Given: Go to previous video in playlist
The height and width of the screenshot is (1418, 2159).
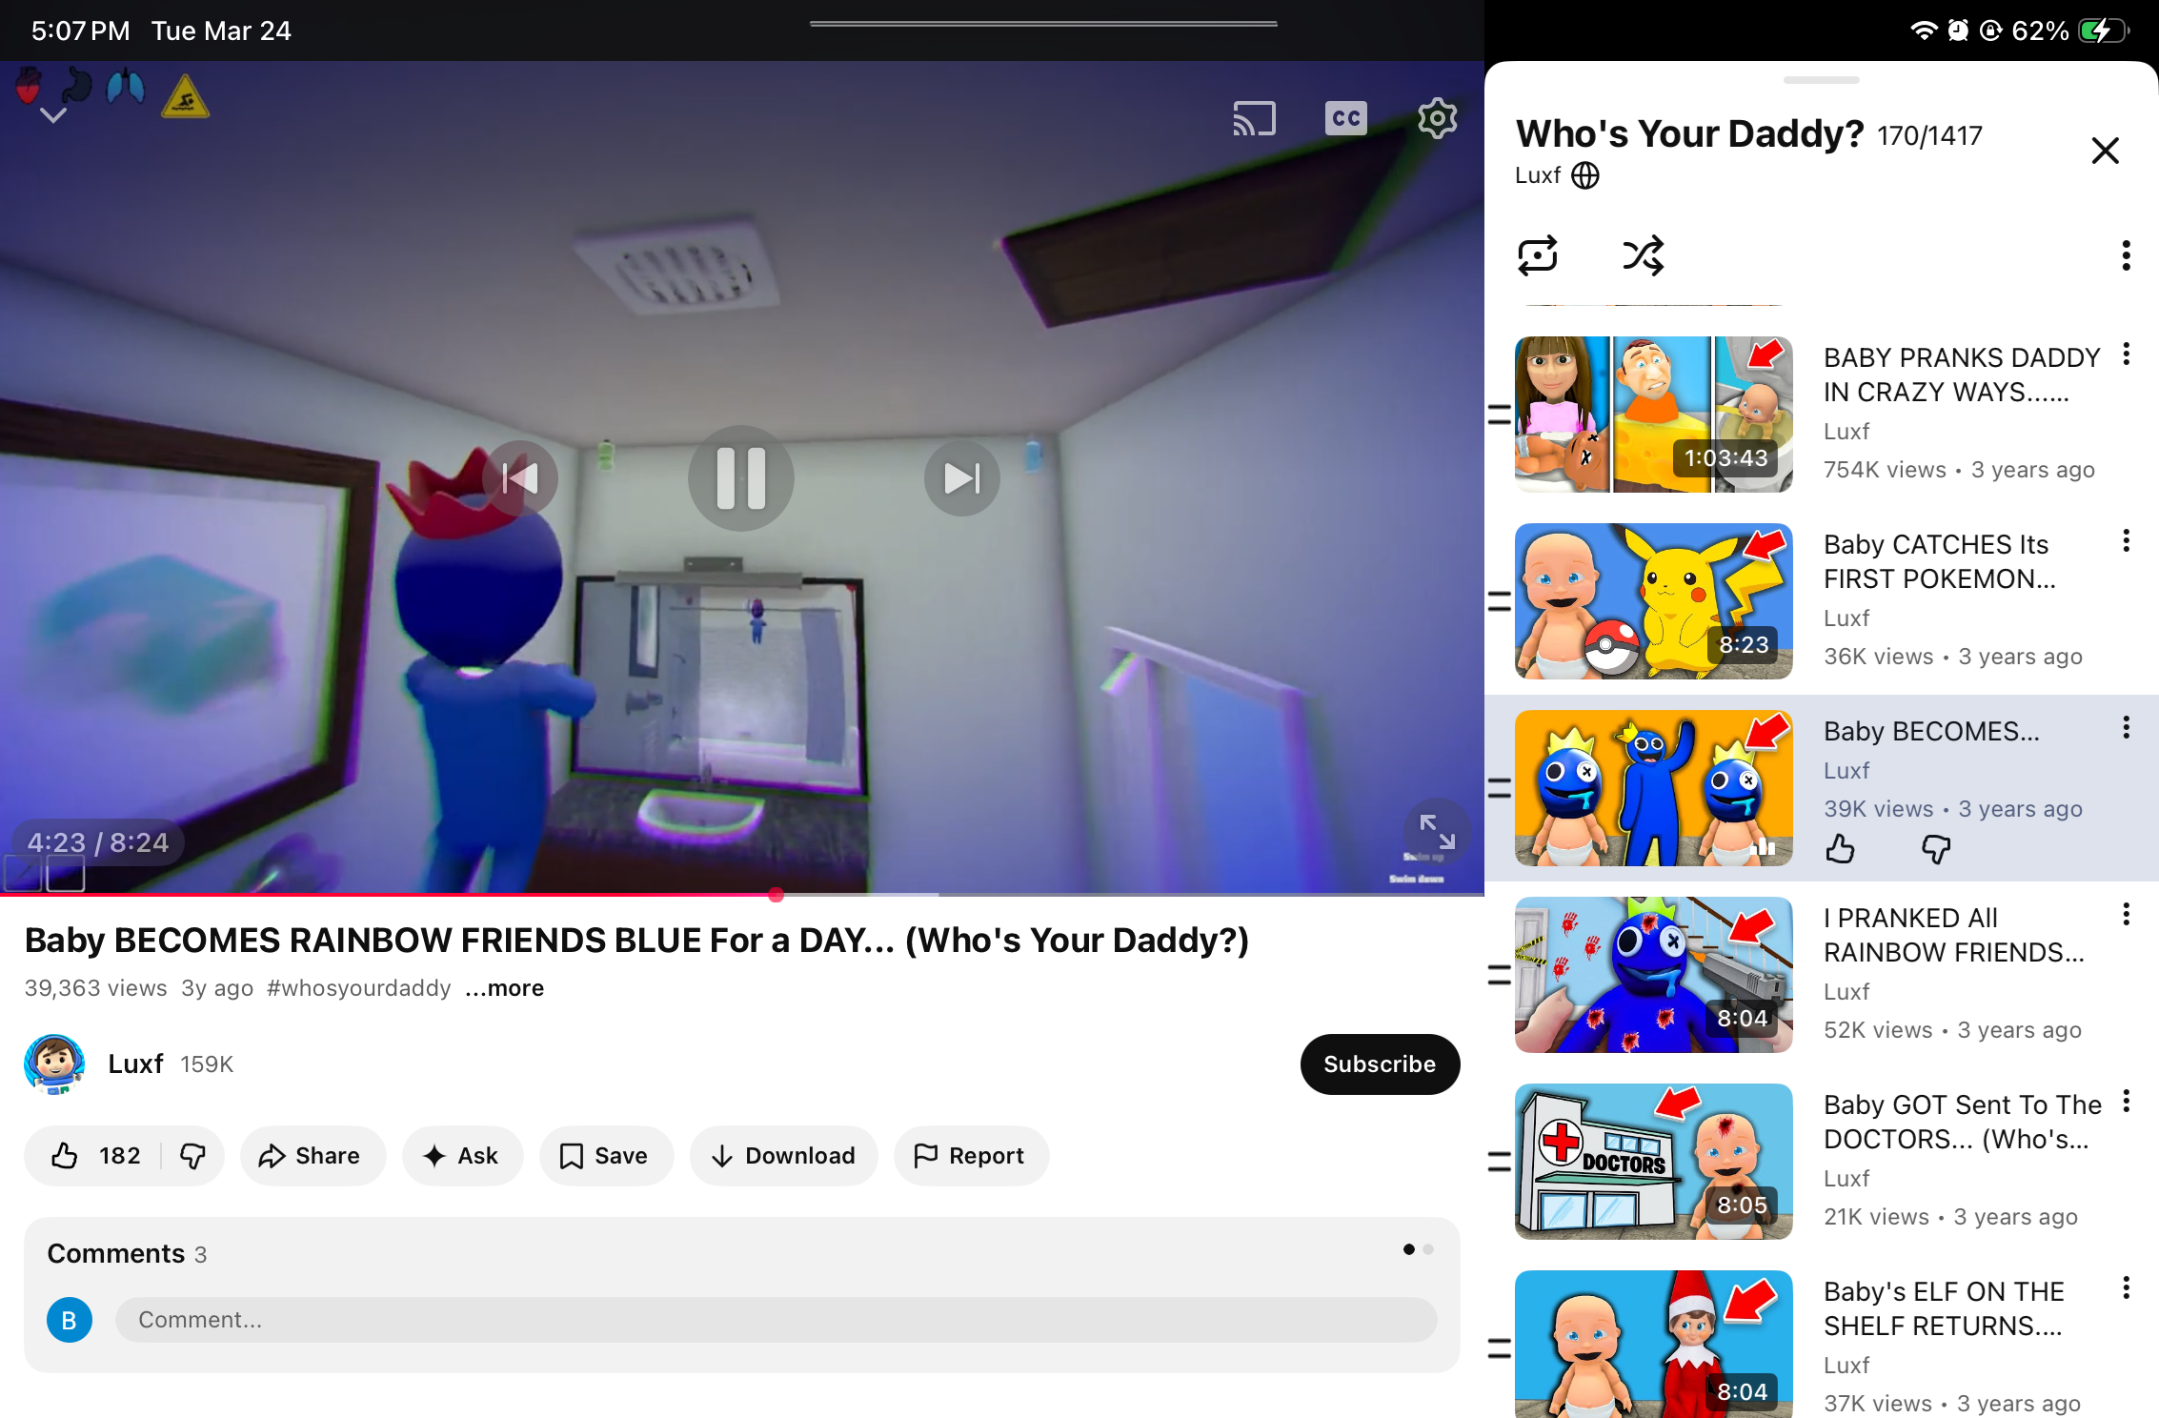Looking at the screenshot, I should point(520,477).
